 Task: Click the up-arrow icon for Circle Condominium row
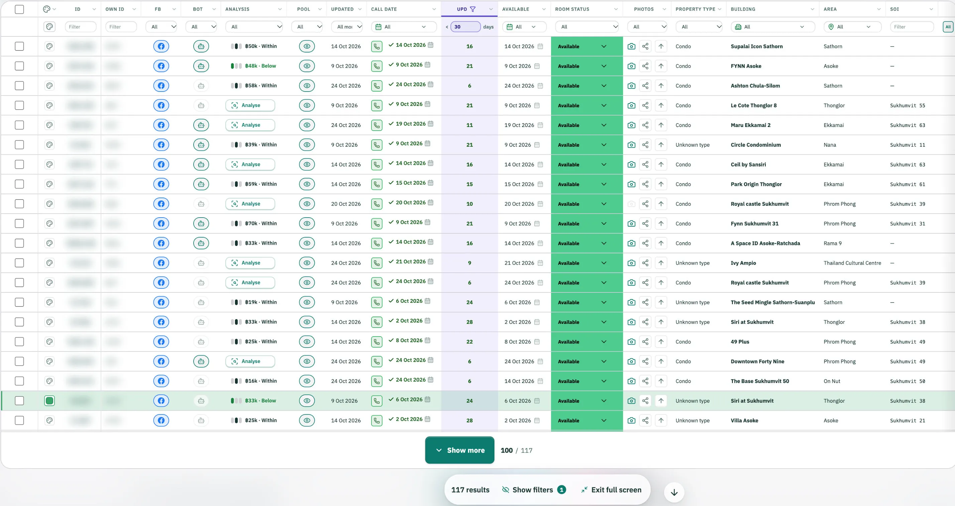click(661, 145)
